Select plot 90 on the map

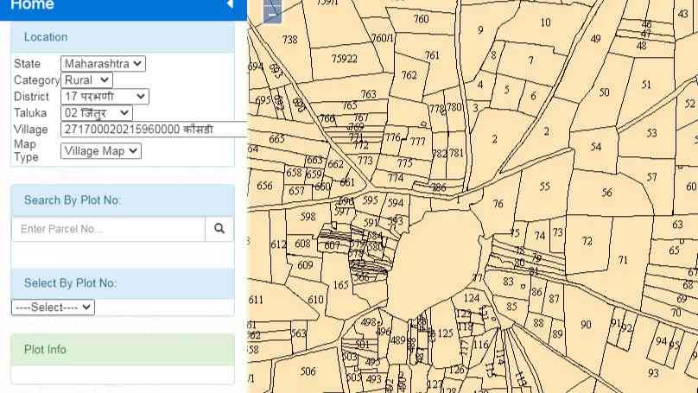click(x=586, y=325)
